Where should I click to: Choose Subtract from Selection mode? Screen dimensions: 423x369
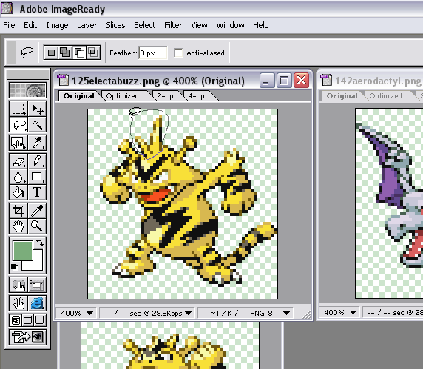[79, 53]
